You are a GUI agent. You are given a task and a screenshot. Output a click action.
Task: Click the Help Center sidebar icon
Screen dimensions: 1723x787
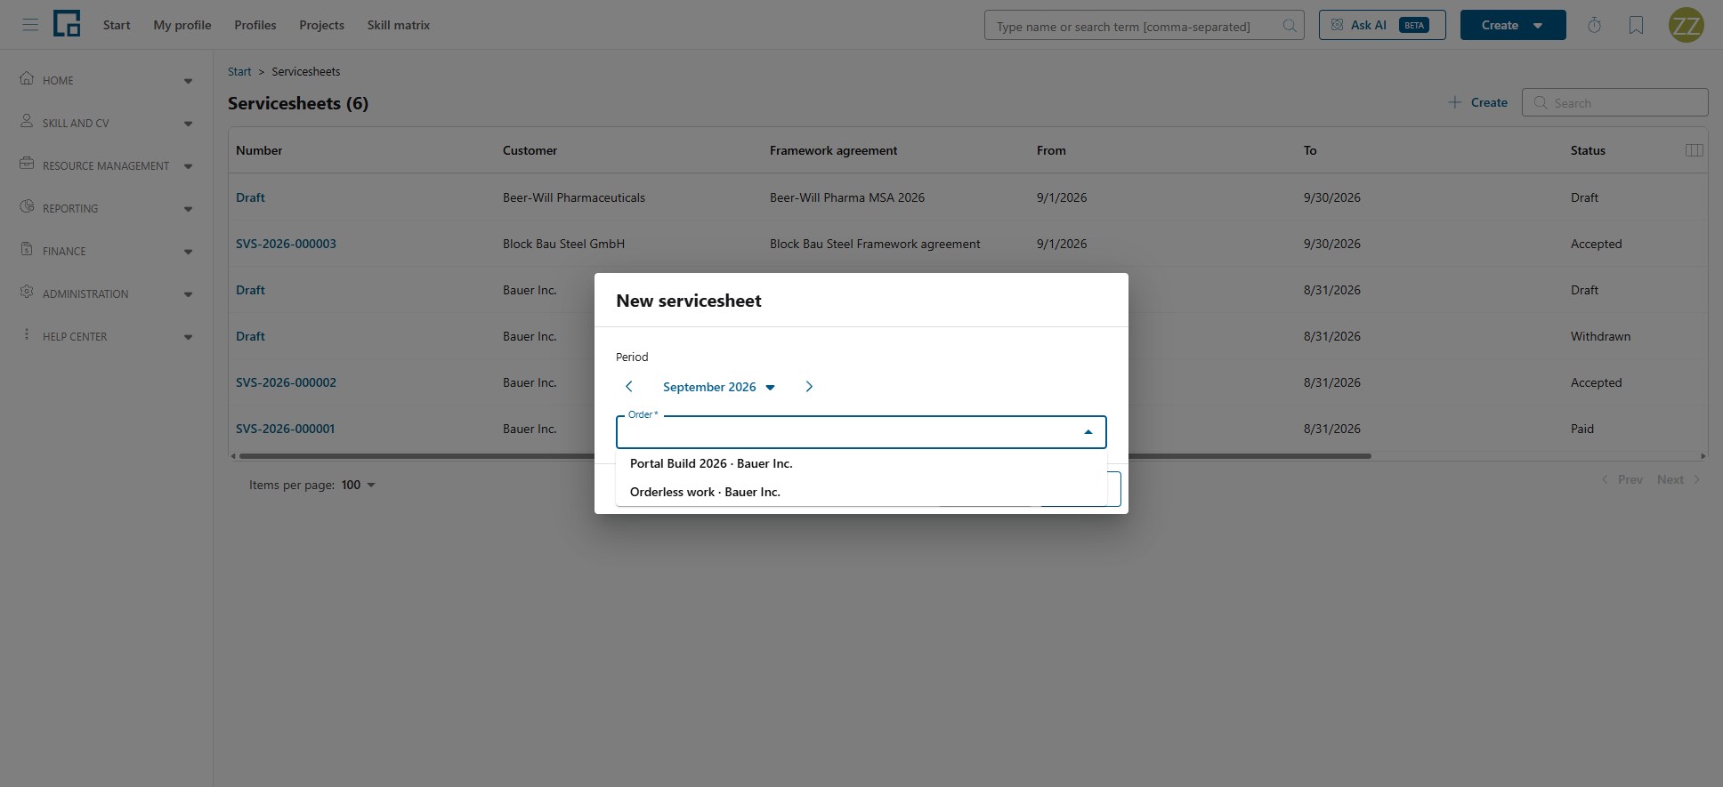point(27,334)
